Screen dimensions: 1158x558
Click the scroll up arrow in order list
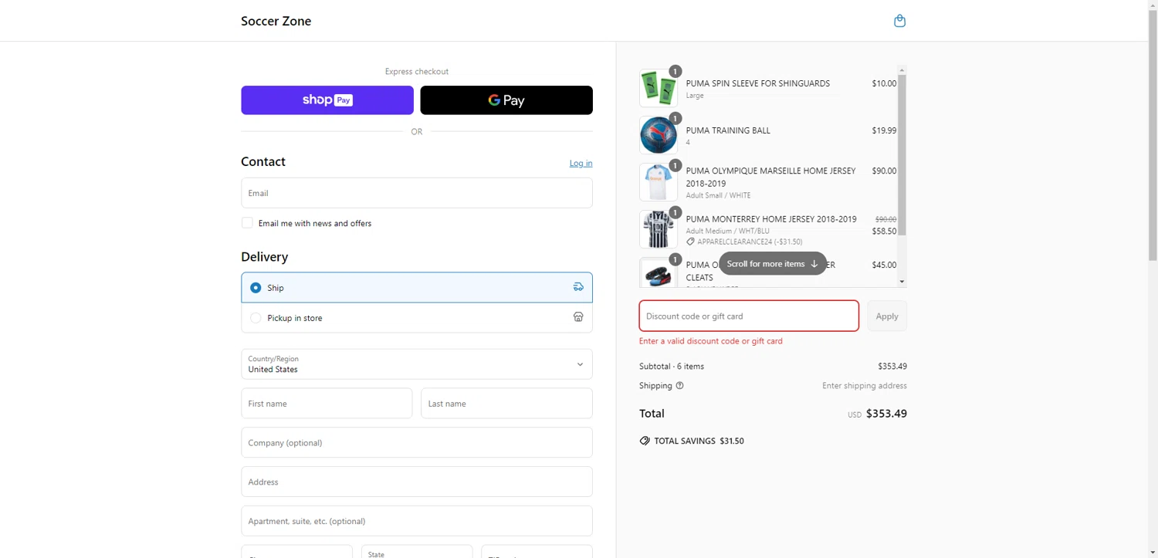tap(902, 70)
